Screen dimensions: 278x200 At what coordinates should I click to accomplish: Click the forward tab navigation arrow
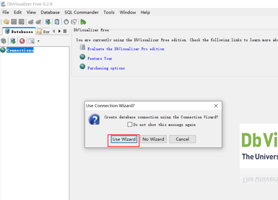60,31
